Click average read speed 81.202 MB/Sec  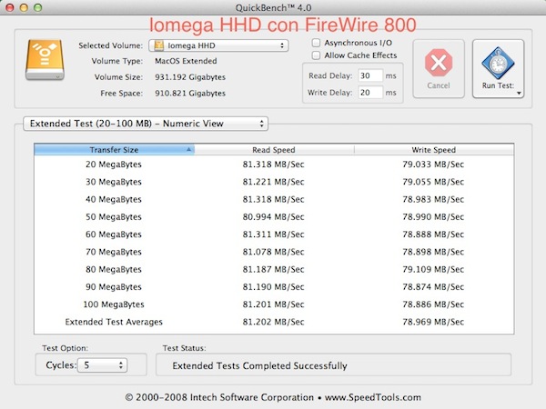273,322
